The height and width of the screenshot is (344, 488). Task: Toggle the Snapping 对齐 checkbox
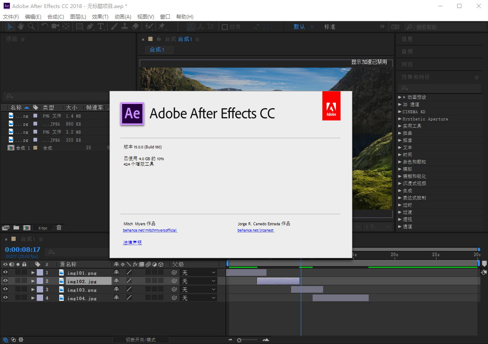tap(224, 27)
